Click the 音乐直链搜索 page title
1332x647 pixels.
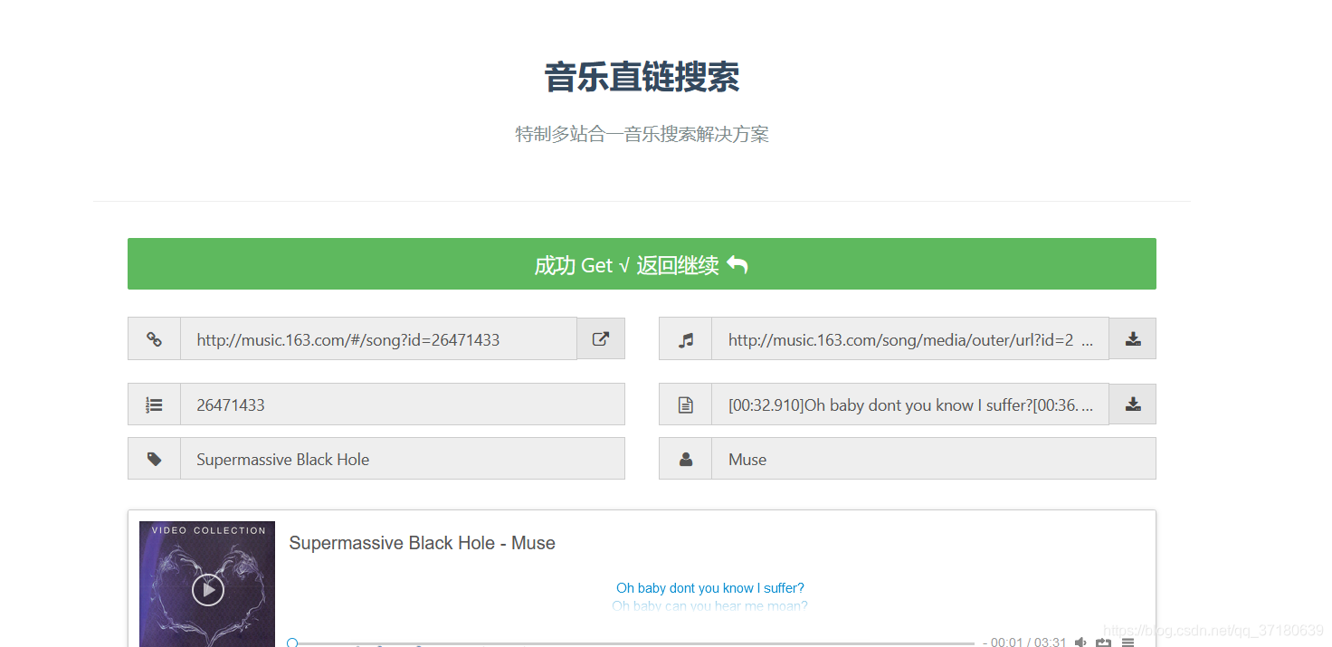click(642, 78)
